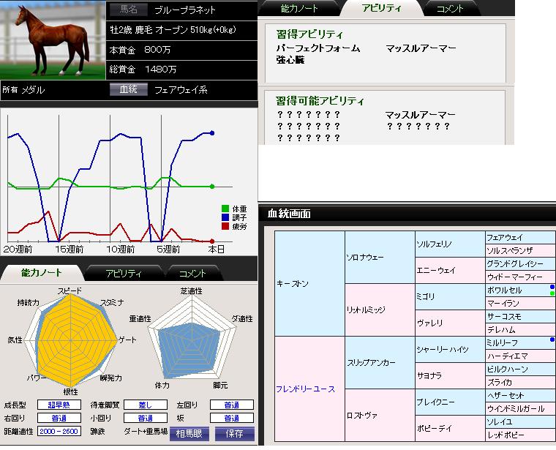Click グランドグレイシー ancestor cell
Image resolution: width=556 pixels, height=450 pixels.
(x=520, y=264)
